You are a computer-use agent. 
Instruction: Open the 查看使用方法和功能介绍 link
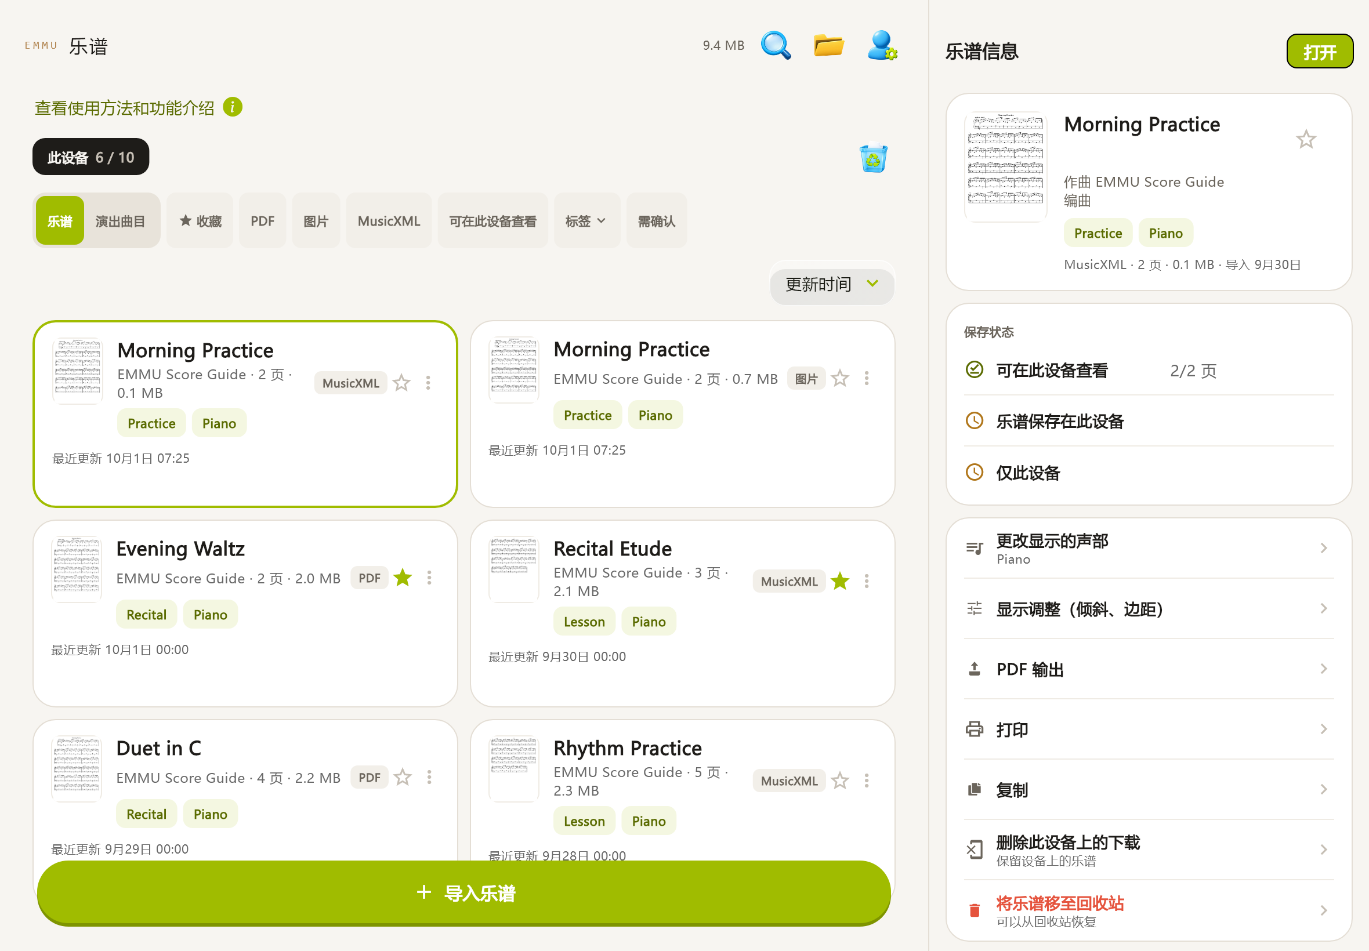point(124,108)
